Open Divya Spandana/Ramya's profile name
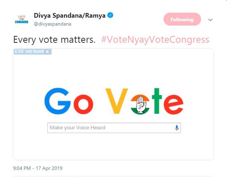 click(70, 15)
